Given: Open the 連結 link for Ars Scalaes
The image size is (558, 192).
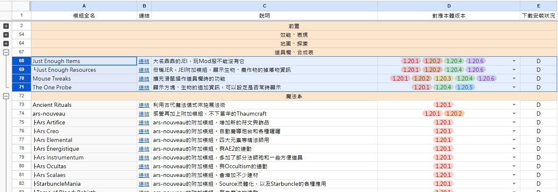Looking at the screenshot, I should tap(144, 175).
